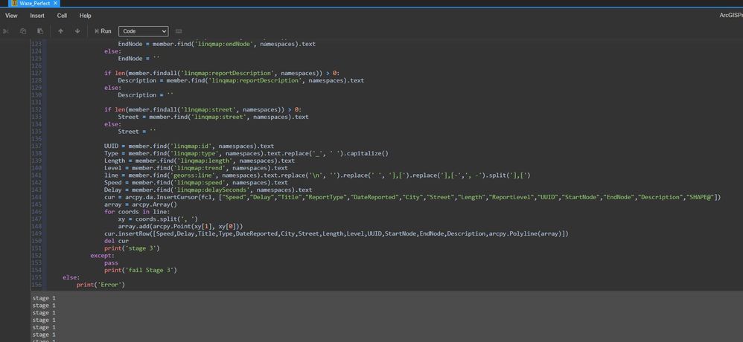Click the Description = '' assignment line
This screenshot has height=342, width=743.
point(145,95)
